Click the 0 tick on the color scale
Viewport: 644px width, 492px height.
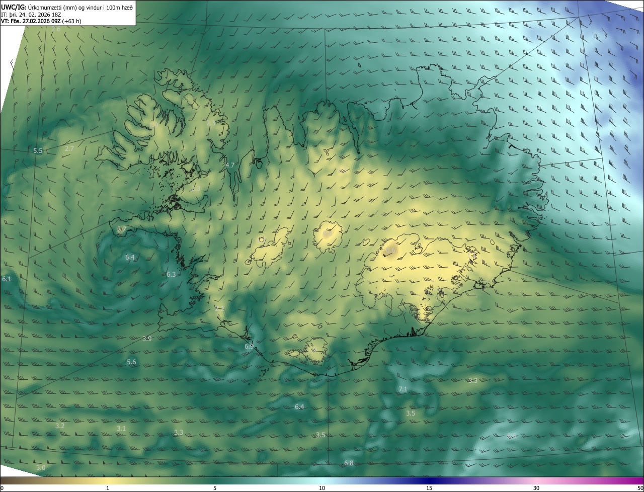click(x=2, y=488)
